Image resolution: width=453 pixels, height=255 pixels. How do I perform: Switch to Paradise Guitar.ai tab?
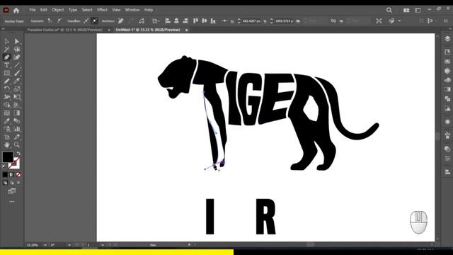(65, 30)
